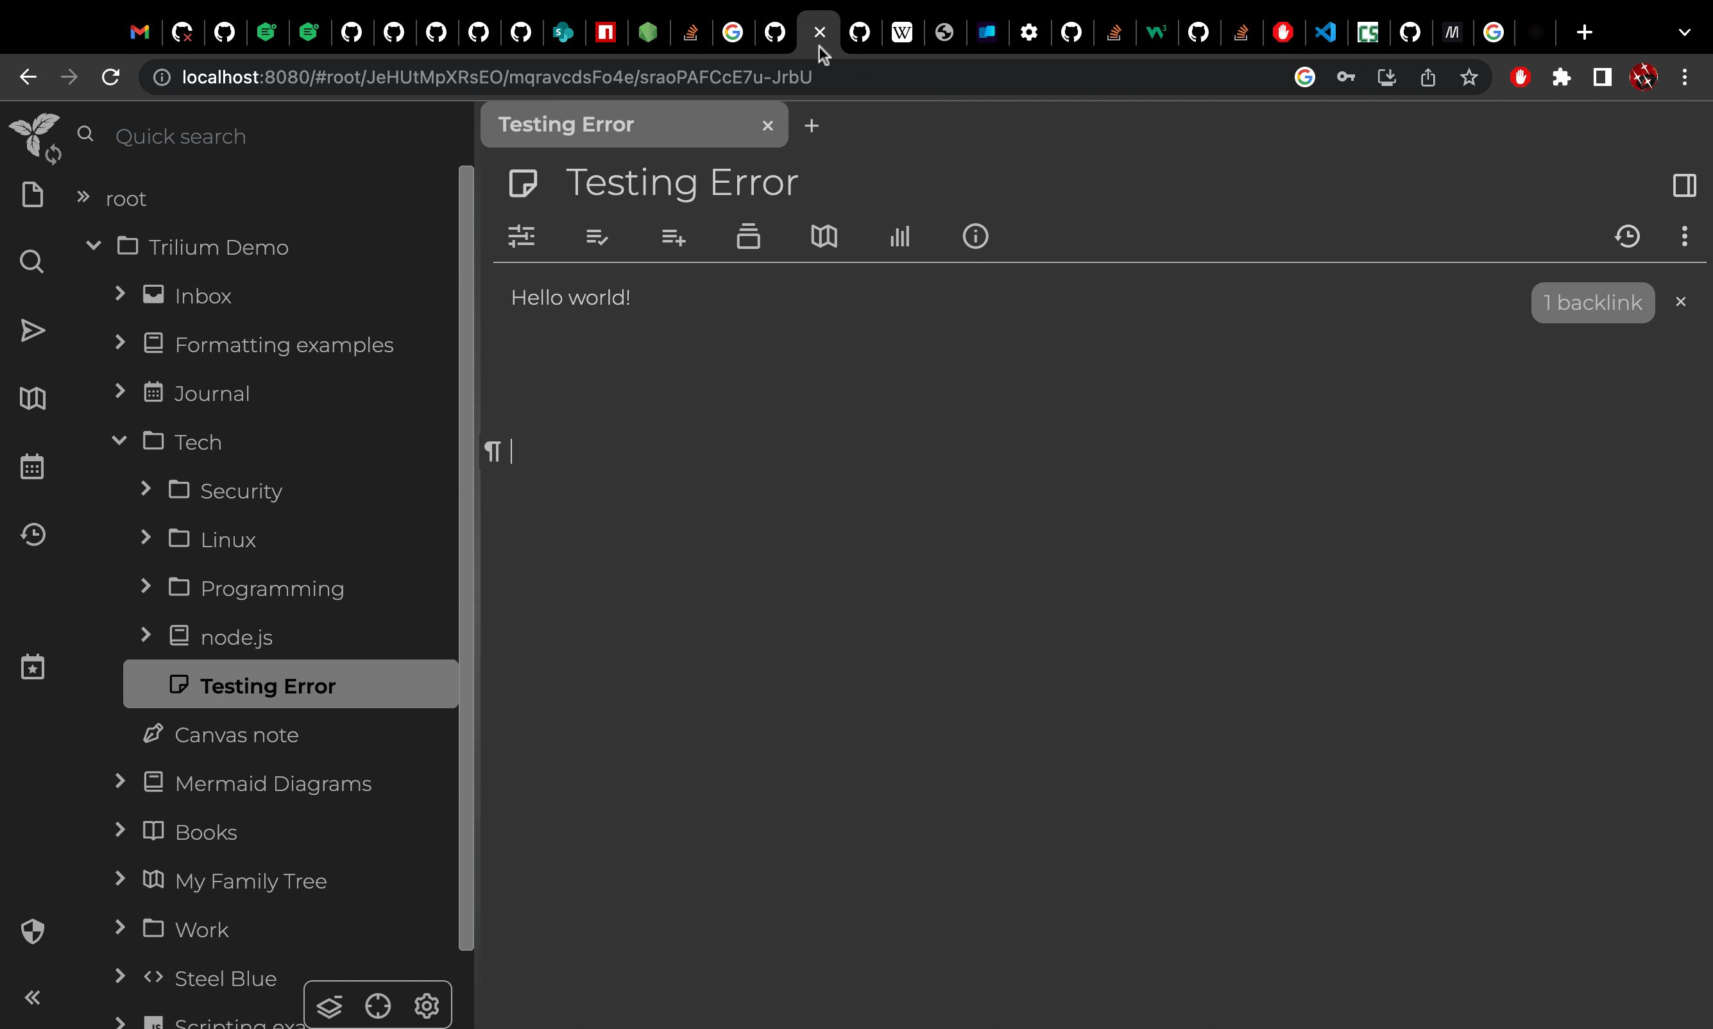This screenshot has width=1713, height=1029.
Task: Click the jump-to-note arrow launcher icon
Action: point(32,331)
